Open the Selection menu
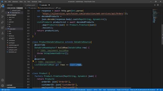 [15, 2]
